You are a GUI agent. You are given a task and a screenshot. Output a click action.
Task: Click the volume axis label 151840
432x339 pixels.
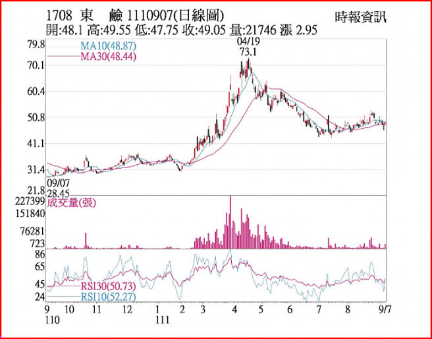(30, 214)
